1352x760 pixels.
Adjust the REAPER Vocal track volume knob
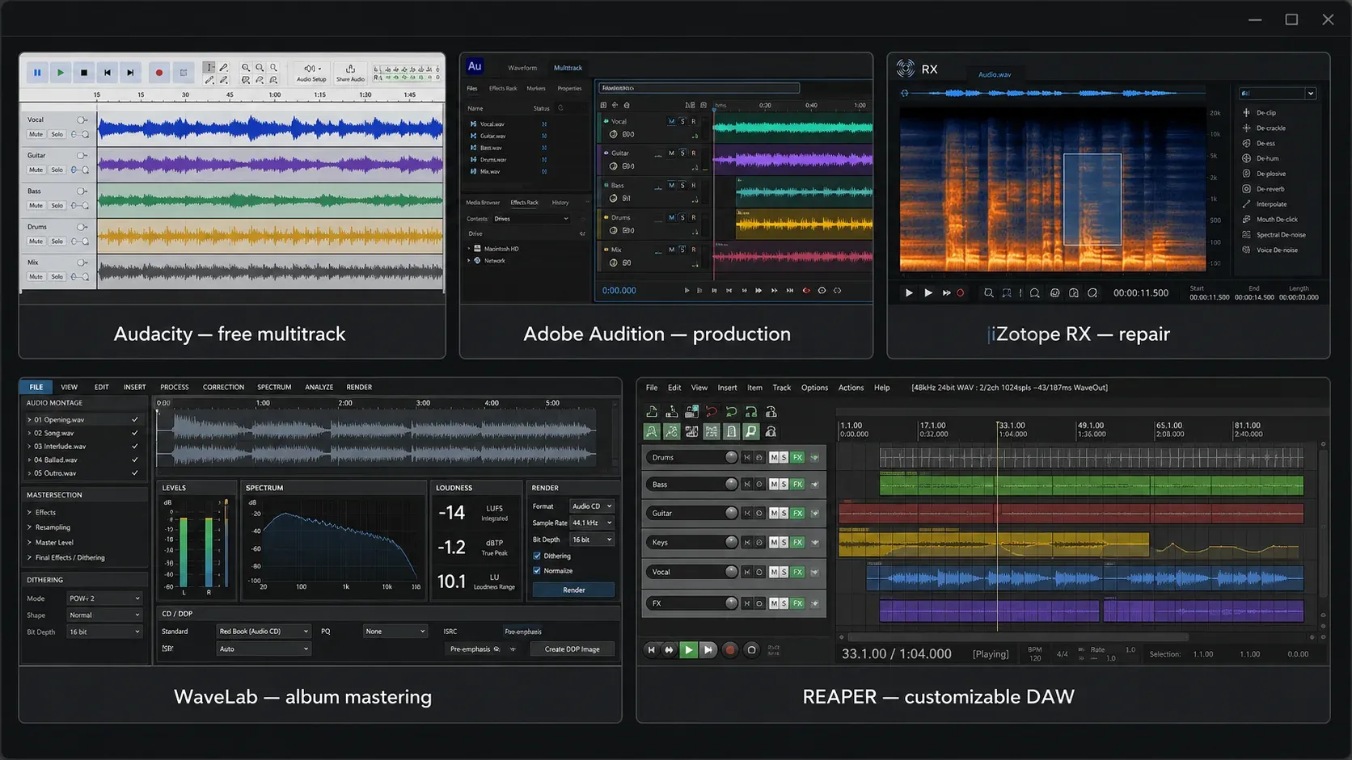pos(732,572)
